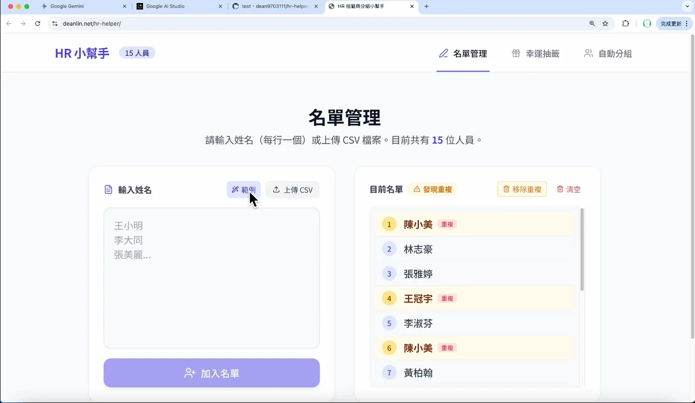Bookmark this page with star icon
695x403 pixels.
pos(605,23)
